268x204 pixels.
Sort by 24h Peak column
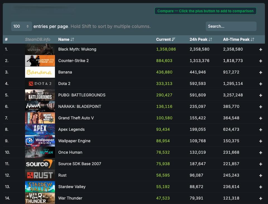[201, 39]
